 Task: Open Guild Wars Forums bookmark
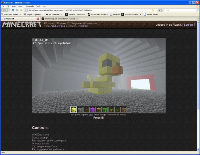click(x=12, y=15)
